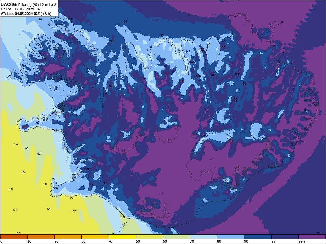Click the 20–30 legend color swatch

[x=68, y=237]
